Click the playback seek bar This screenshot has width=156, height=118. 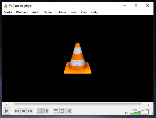point(78,104)
